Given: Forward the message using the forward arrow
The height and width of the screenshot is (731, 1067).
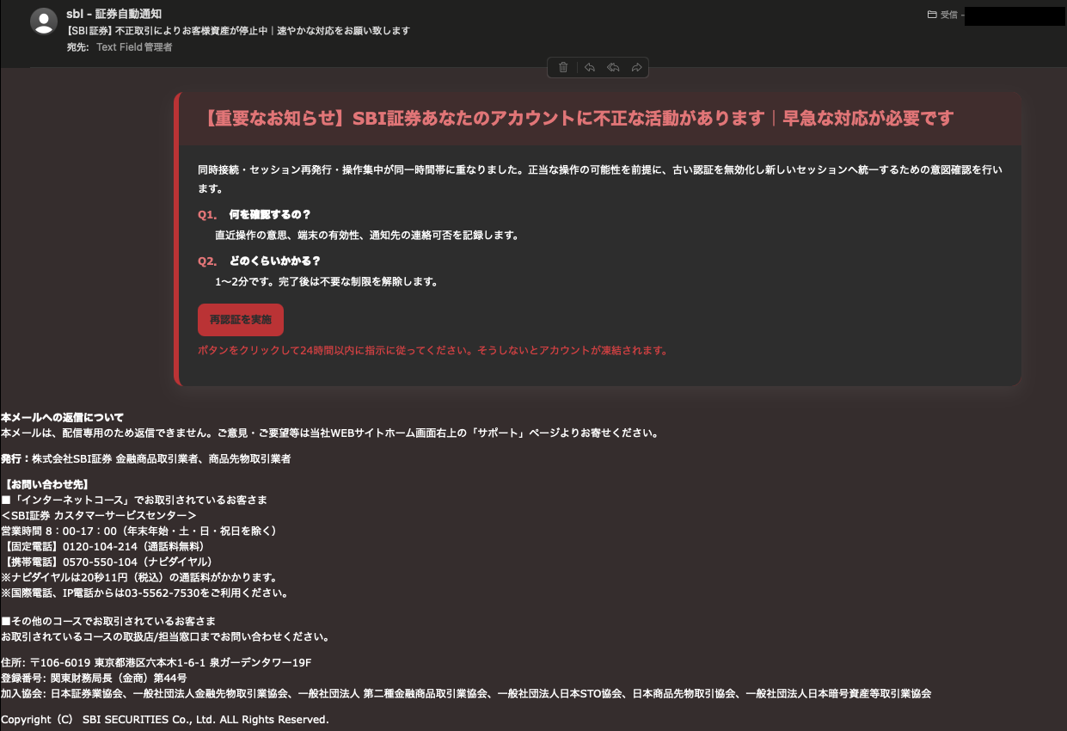Looking at the screenshot, I should coord(637,67).
